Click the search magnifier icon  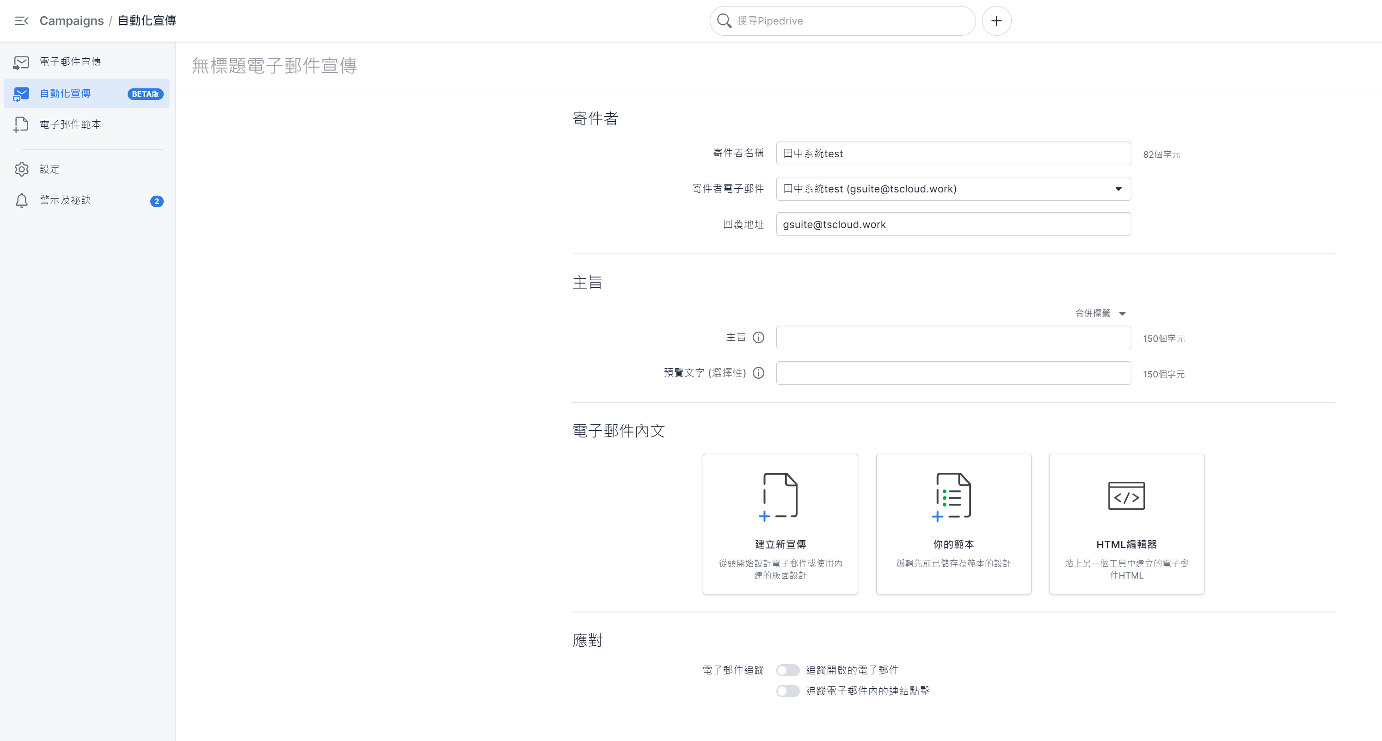(x=724, y=20)
